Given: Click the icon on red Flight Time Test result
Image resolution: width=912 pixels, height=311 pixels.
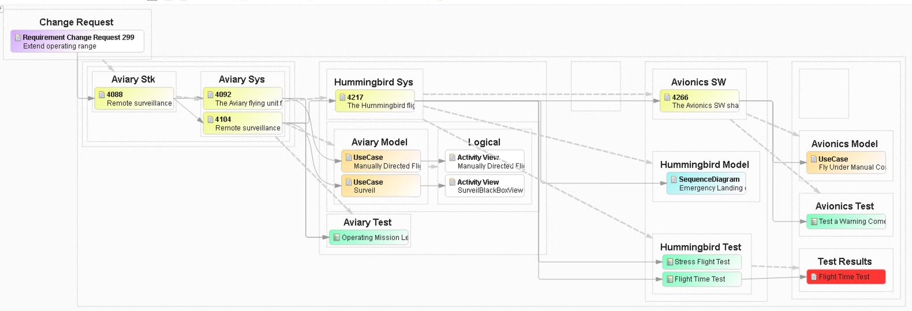Looking at the screenshot, I should coord(813,277).
